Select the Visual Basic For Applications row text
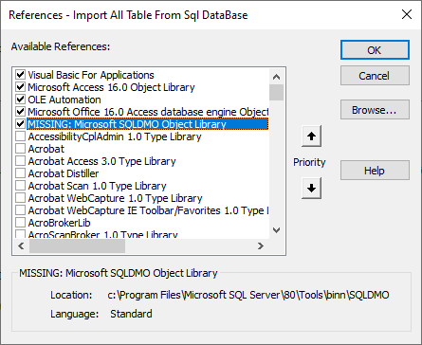Screen dimensions: 422x345 tap(91, 75)
